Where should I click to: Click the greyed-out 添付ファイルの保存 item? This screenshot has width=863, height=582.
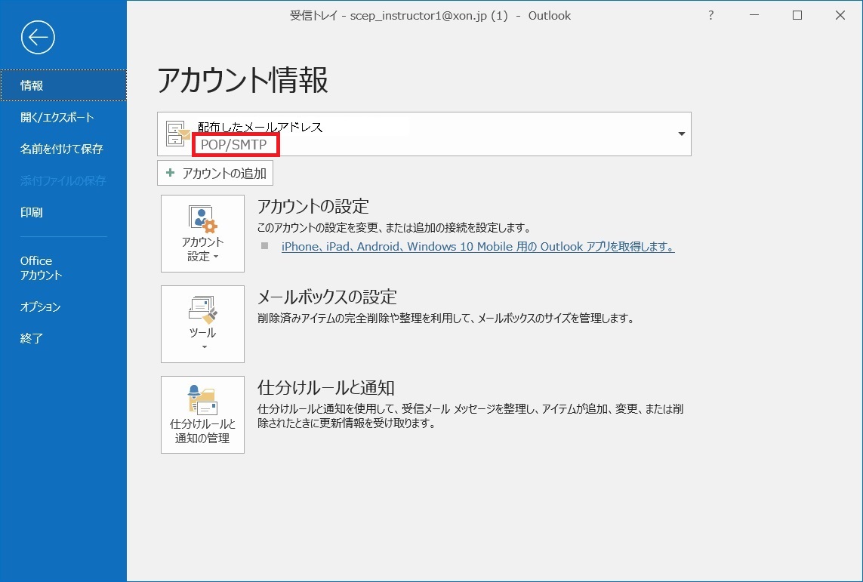(63, 181)
